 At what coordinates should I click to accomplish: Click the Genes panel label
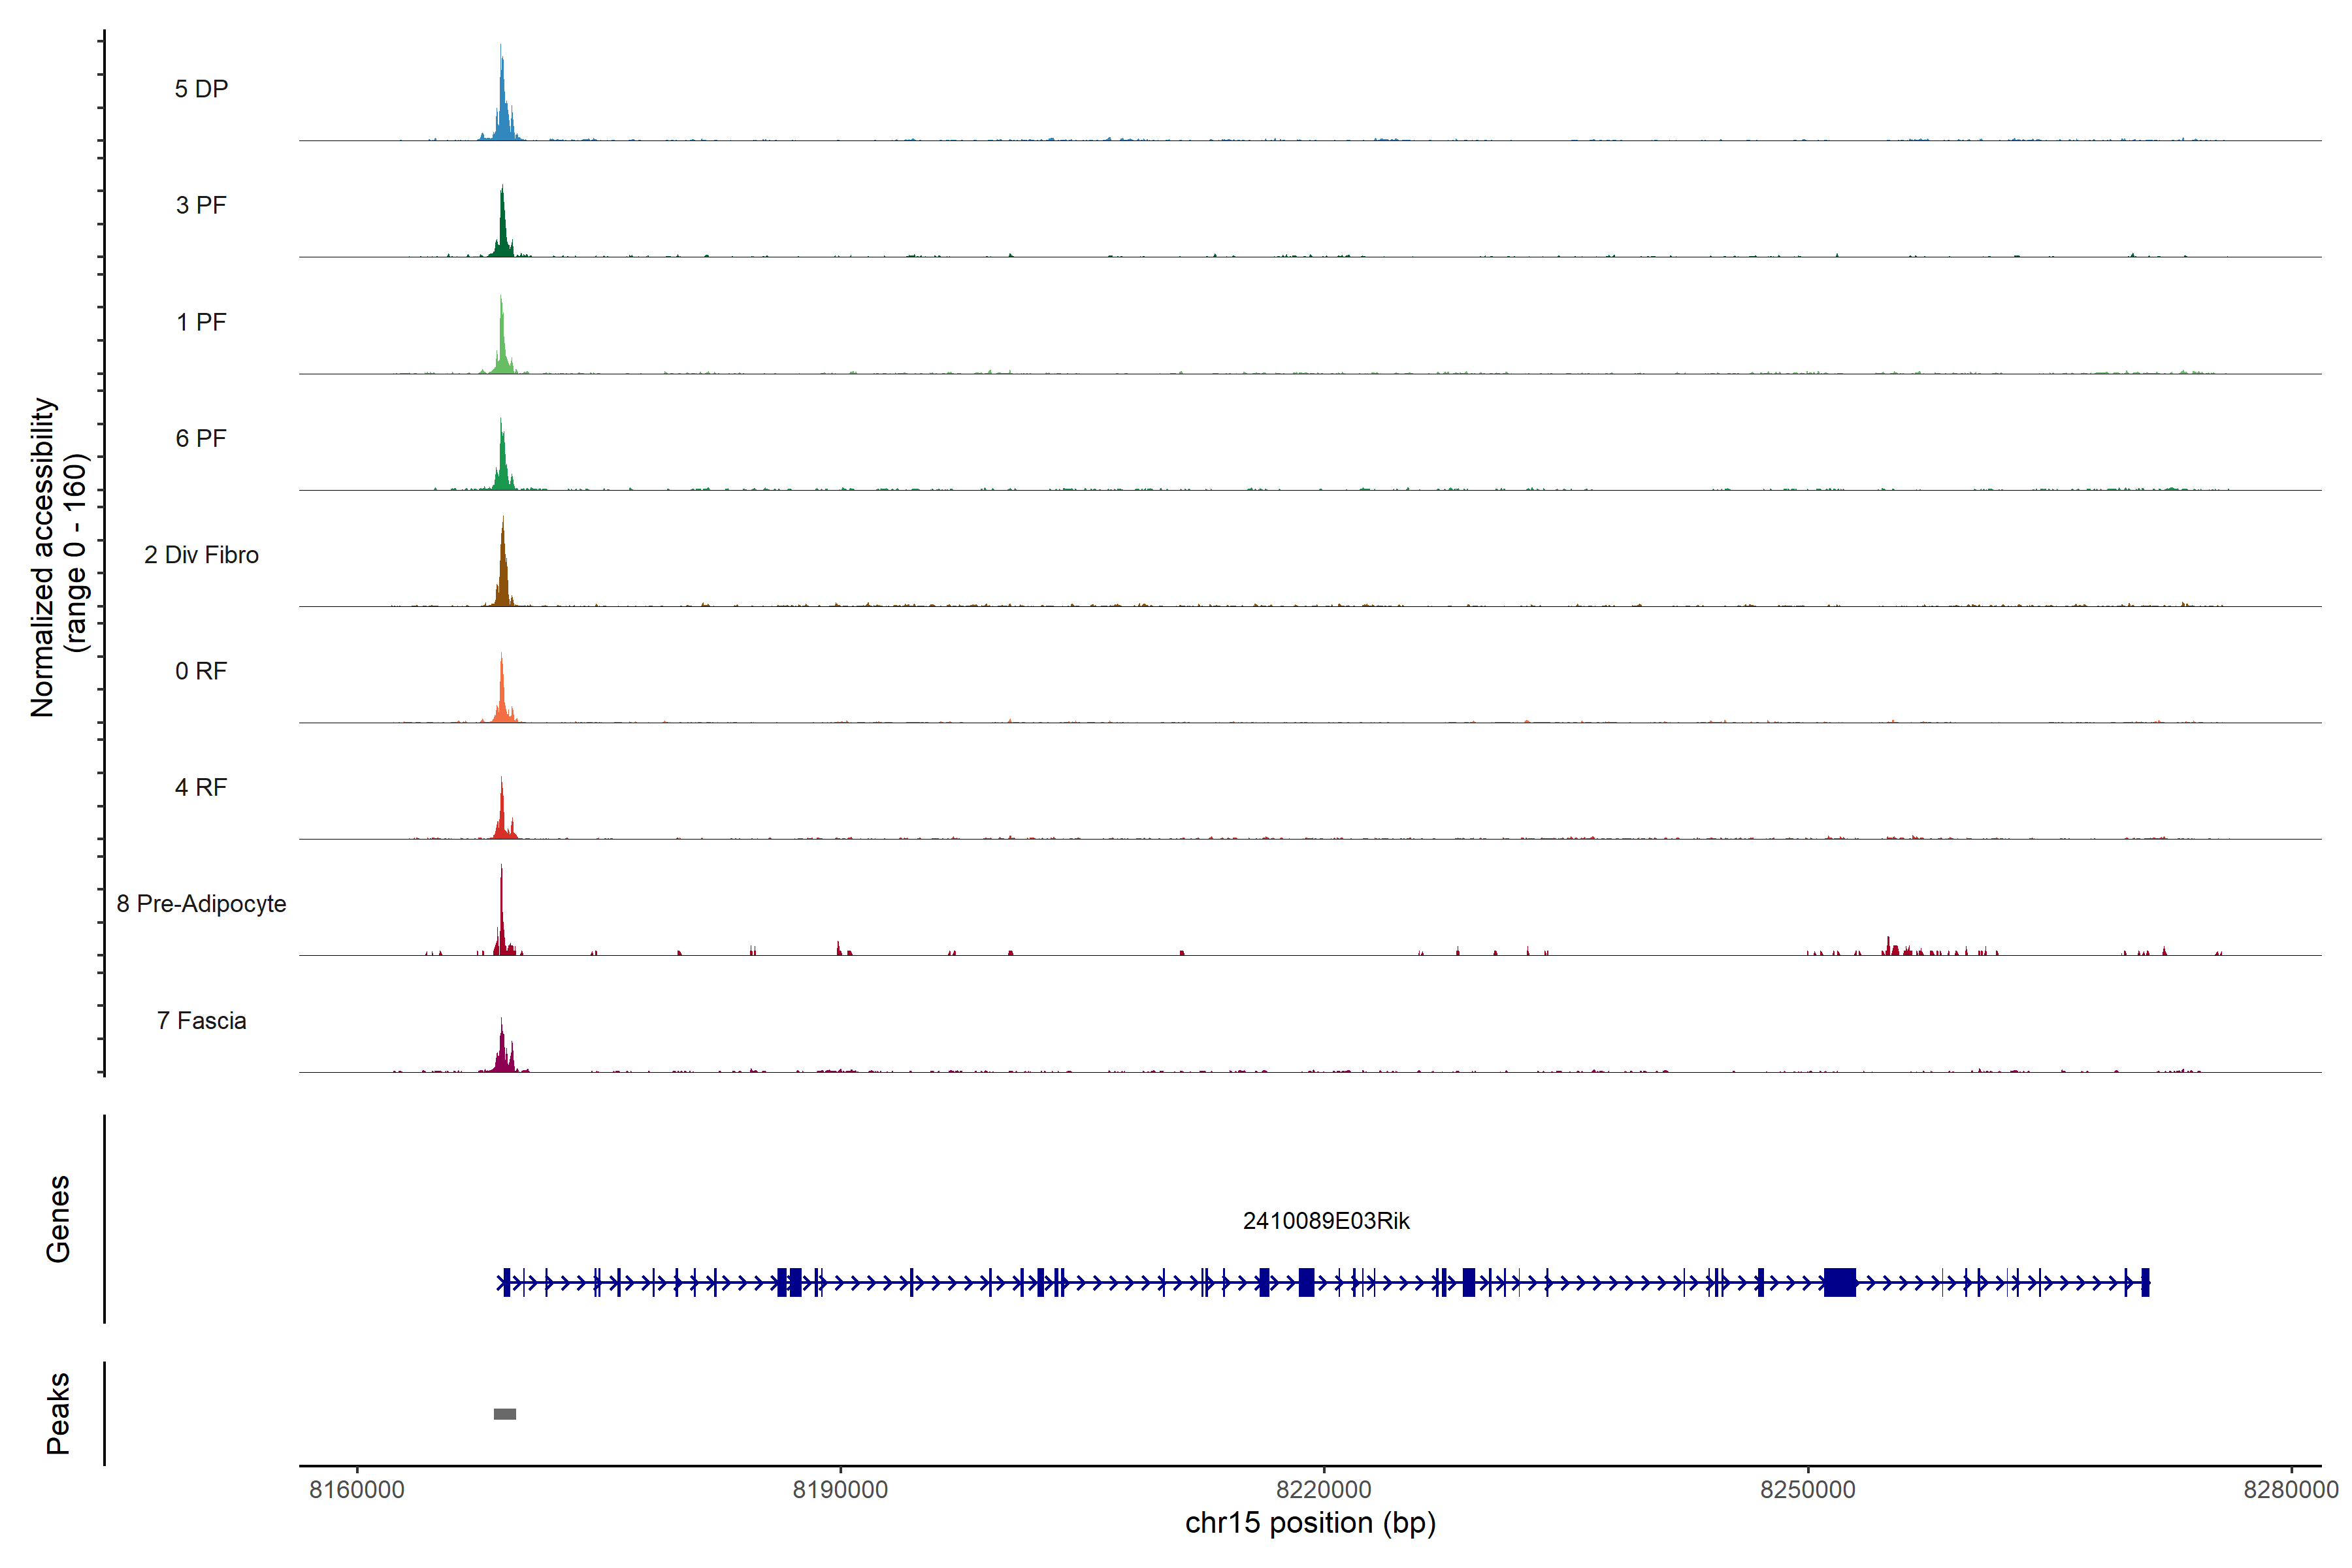coord(58,1219)
